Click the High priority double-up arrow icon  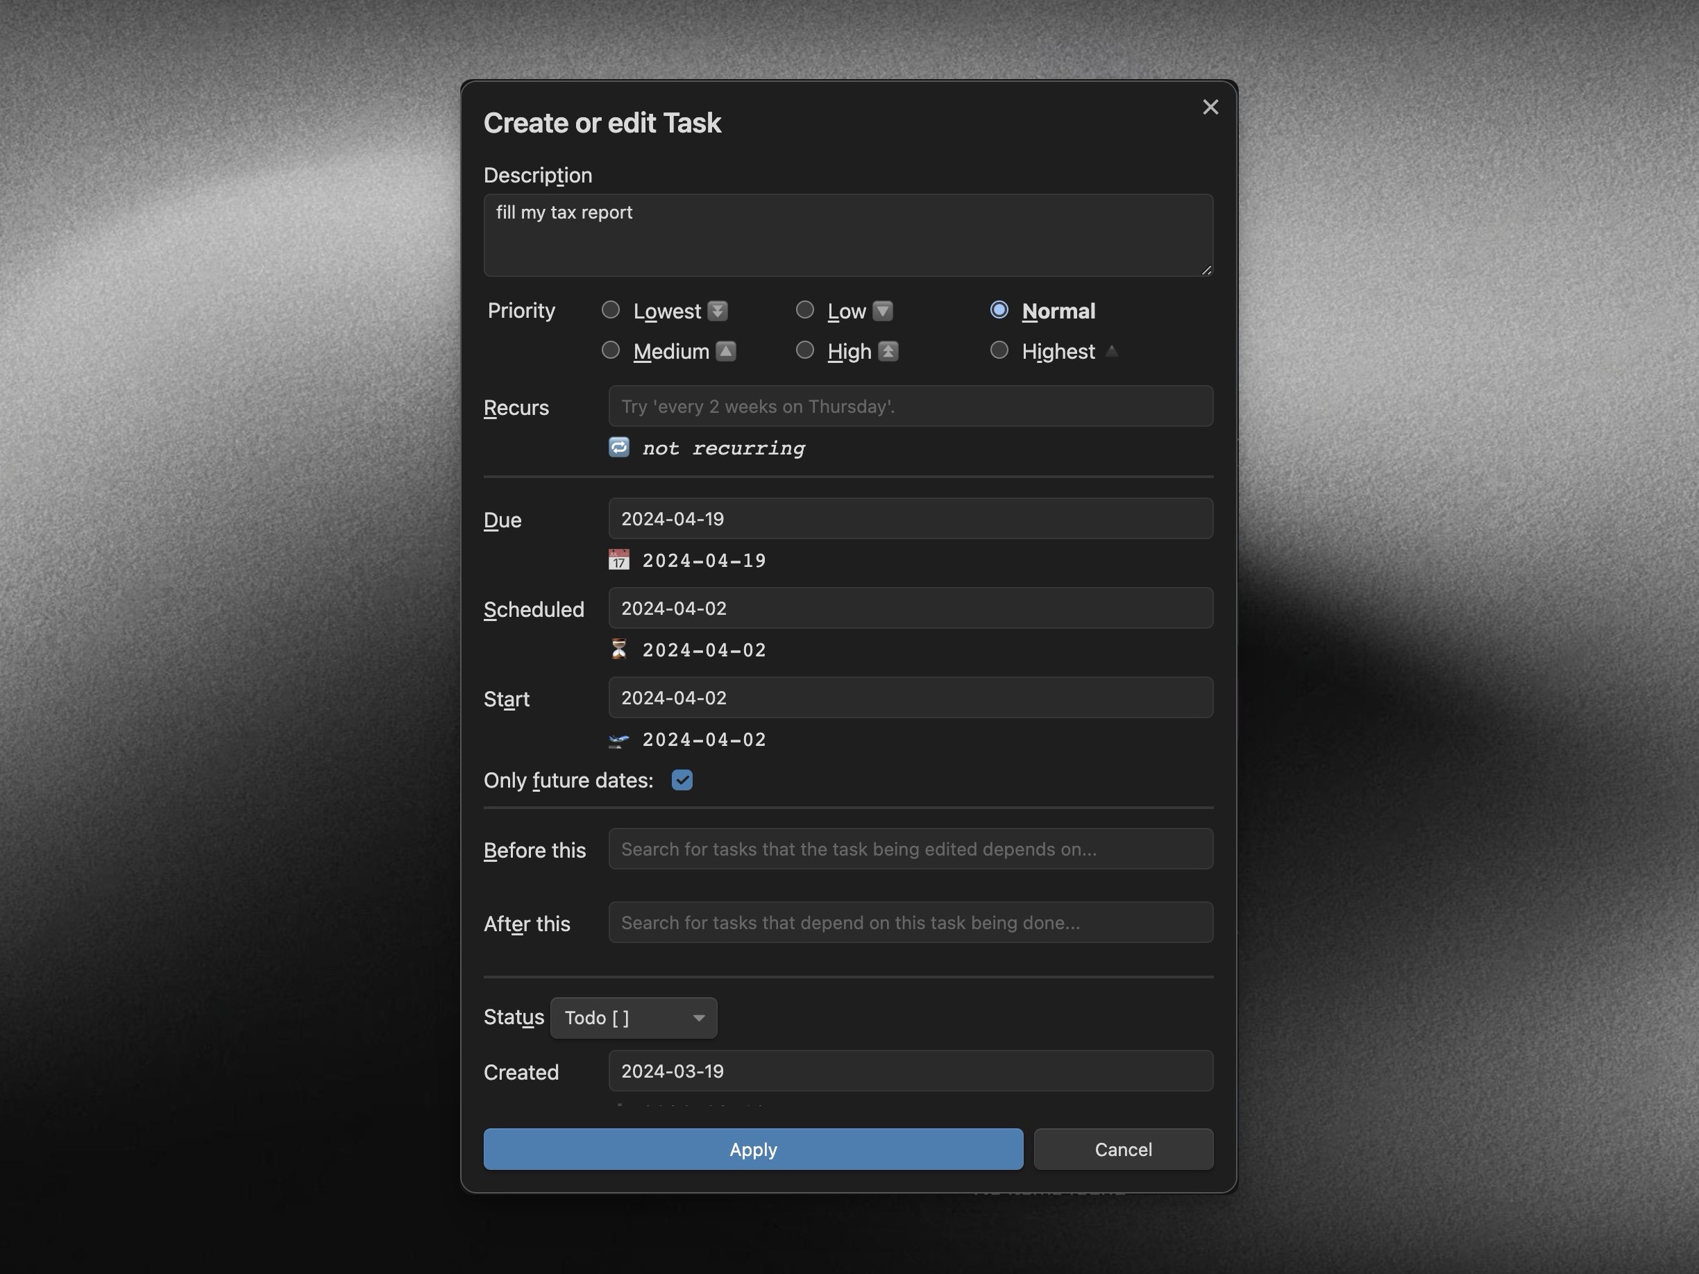[x=888, y=351]
